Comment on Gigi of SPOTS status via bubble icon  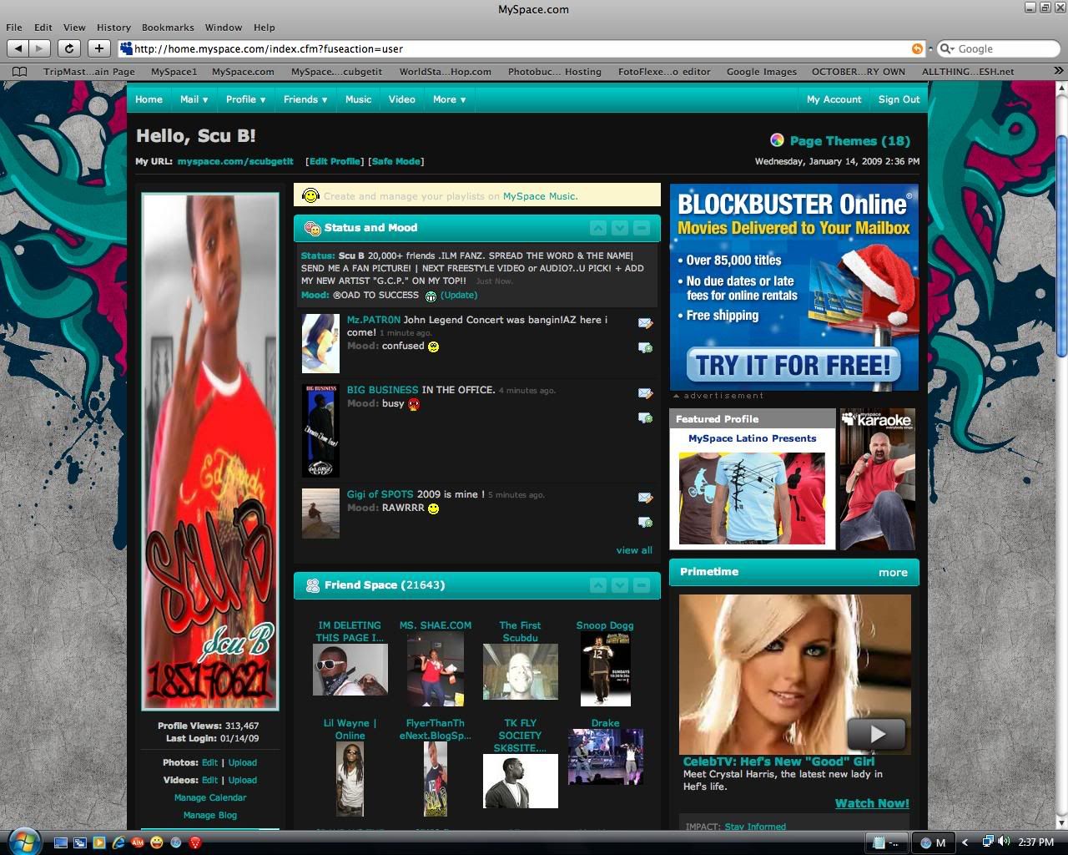pyautogui.click(x=645, y=522)
